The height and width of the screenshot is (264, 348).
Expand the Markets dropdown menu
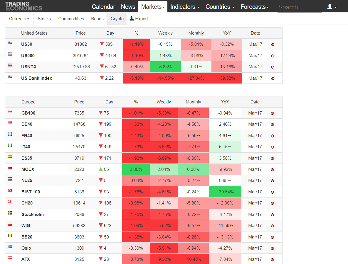(153, 7)
